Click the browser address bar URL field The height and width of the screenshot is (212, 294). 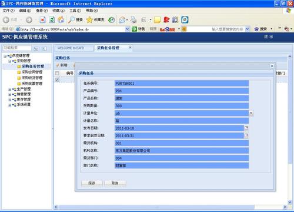pyautogui.click(x=72, y=29)
